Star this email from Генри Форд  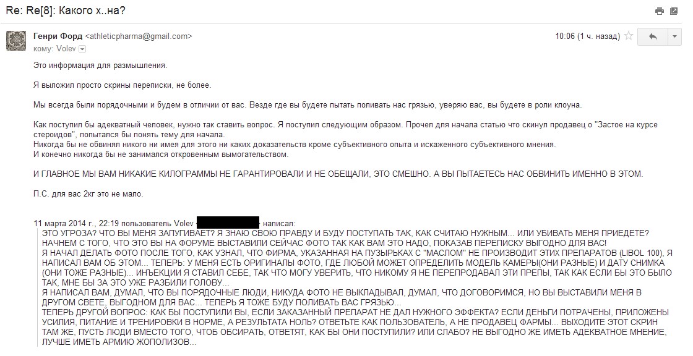(628, 36)
